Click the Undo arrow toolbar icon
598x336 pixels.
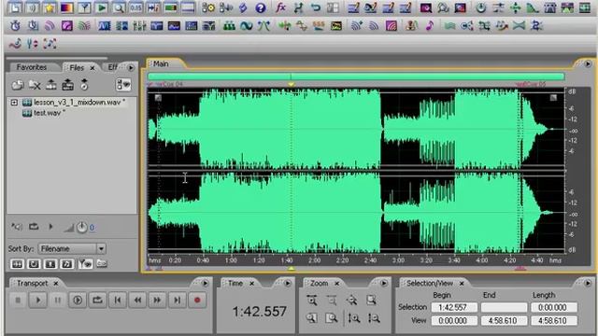point(316,7)
